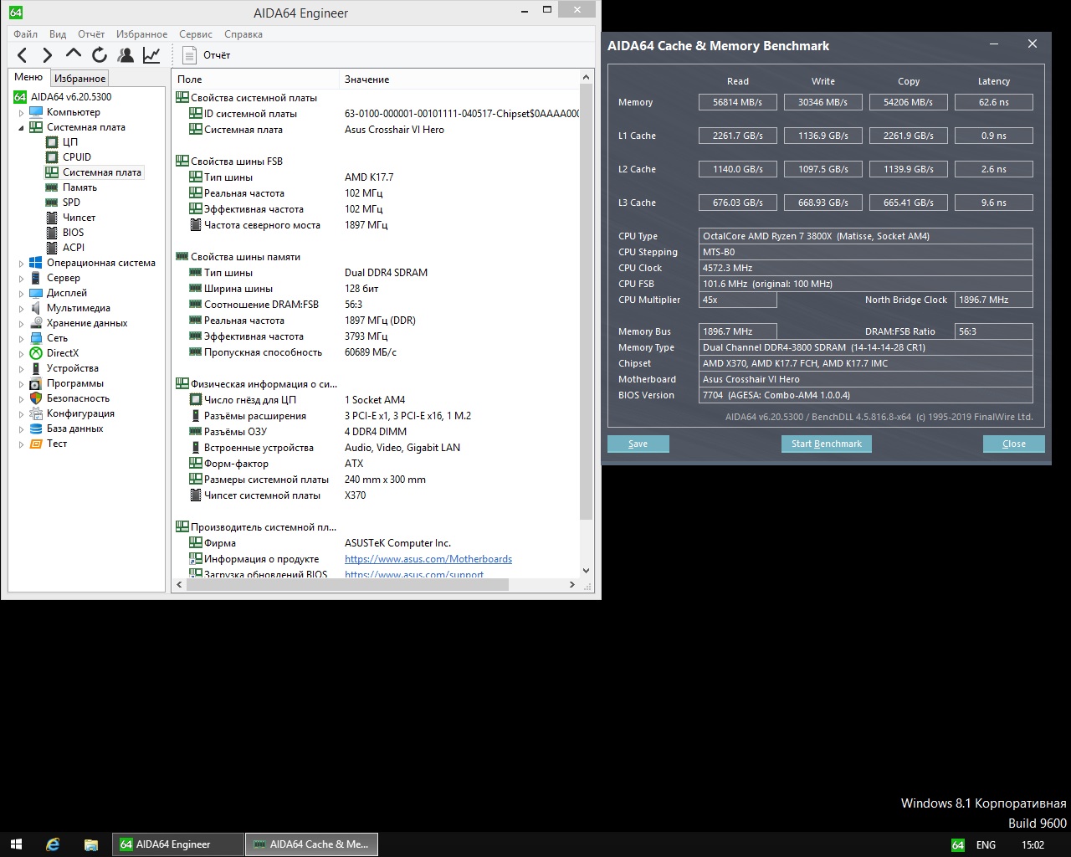Click the vertical scrollbar in details pane
1071x857 pixels.
click(x=586, y=300)
